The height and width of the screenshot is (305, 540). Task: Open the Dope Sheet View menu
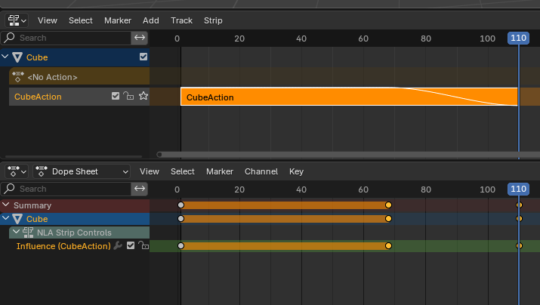[149, 171]
